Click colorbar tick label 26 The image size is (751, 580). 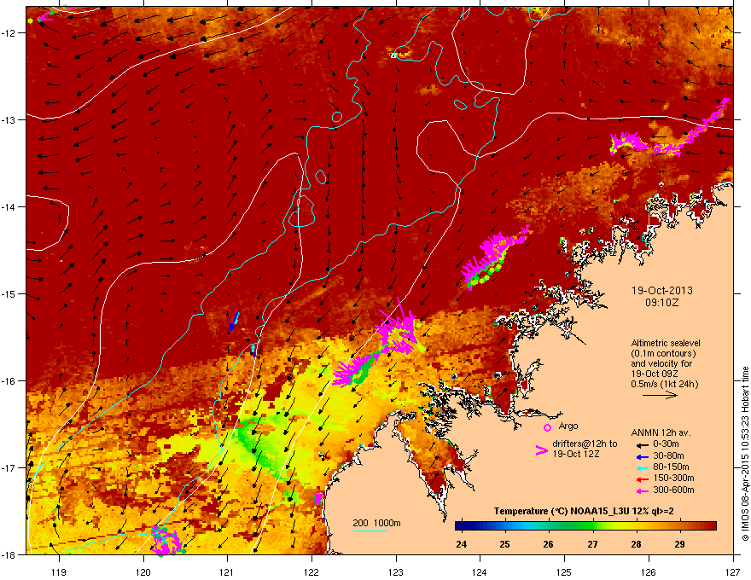(x=549, y=544)
